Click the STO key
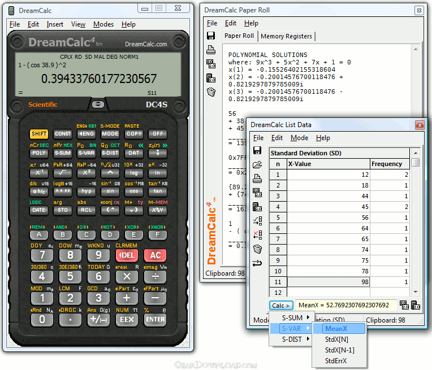 63,210
